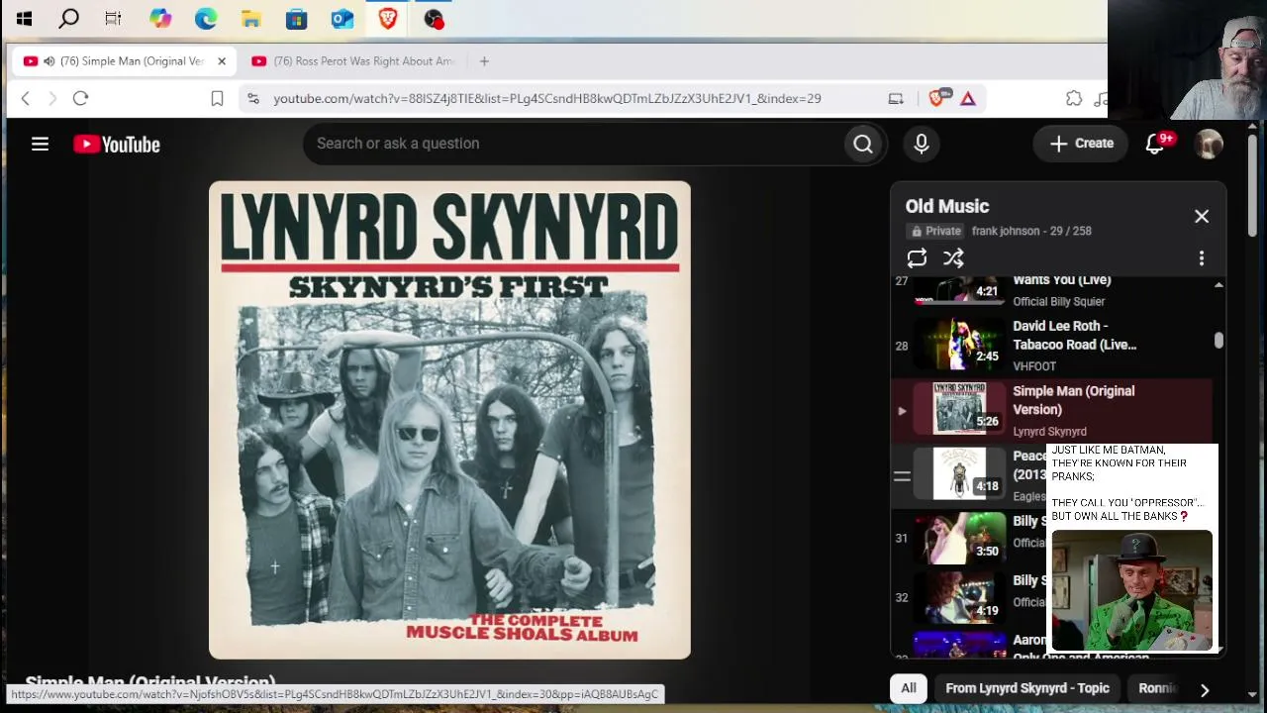Click the playlist scrollbar up arrow

(x=1218, y=285)
